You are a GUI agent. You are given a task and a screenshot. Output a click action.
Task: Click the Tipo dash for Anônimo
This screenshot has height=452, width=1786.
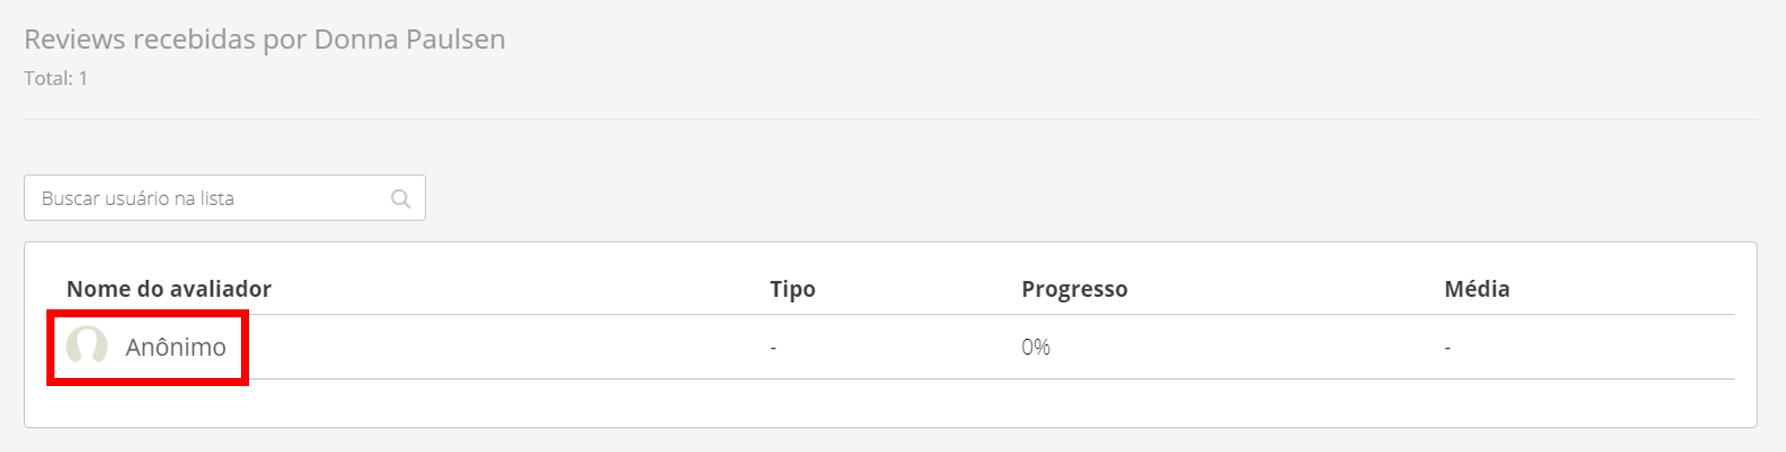tap(773, 348)
